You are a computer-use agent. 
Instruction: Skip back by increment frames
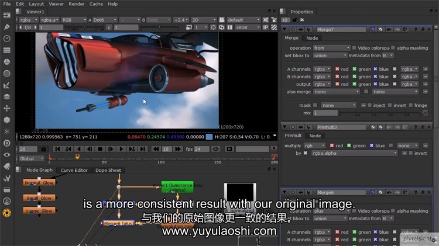(156, 149)
